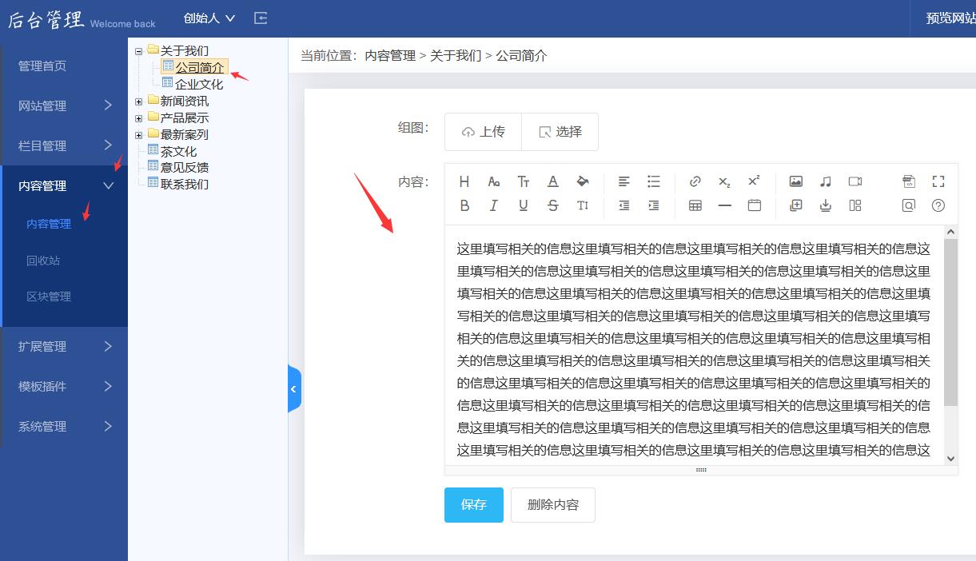Click the insert image icon
The width and height of the screenshot is (976, 561).
click(x=795, y=181)
